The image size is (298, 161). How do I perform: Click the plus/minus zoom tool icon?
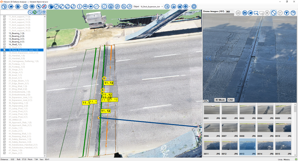click(x=79, y=7)
